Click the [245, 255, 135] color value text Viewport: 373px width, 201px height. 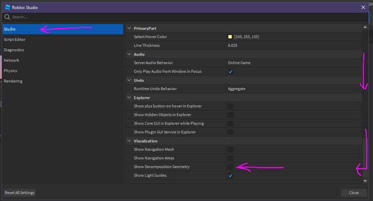click(x=247, y=37)
